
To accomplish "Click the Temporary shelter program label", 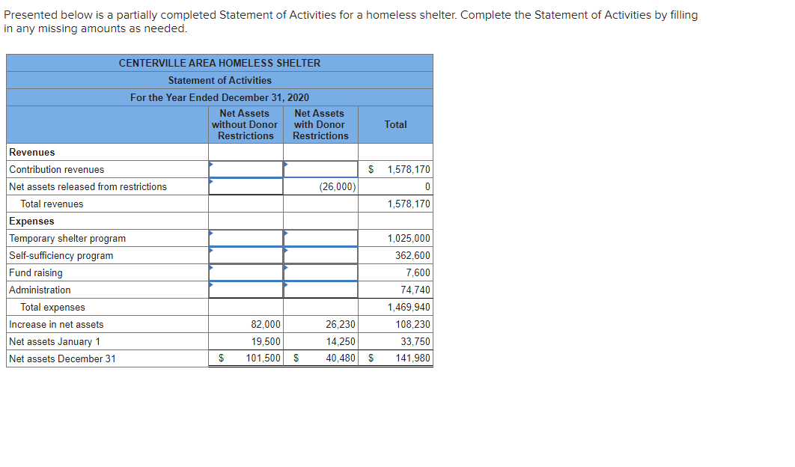I will click(x=67, y=238).
